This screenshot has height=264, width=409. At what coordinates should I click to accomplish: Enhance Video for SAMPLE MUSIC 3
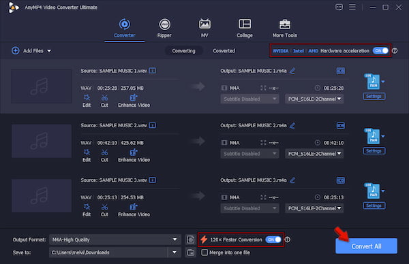[134, 210]
